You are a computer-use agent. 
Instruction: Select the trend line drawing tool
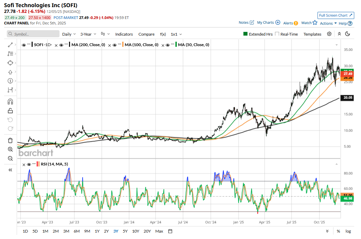tap(10, 45)
